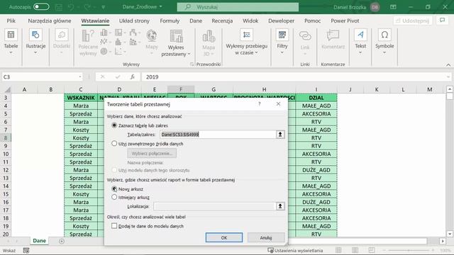
Task: Open the Narzędzia główne tab
Action: click(x=50, y=21)
